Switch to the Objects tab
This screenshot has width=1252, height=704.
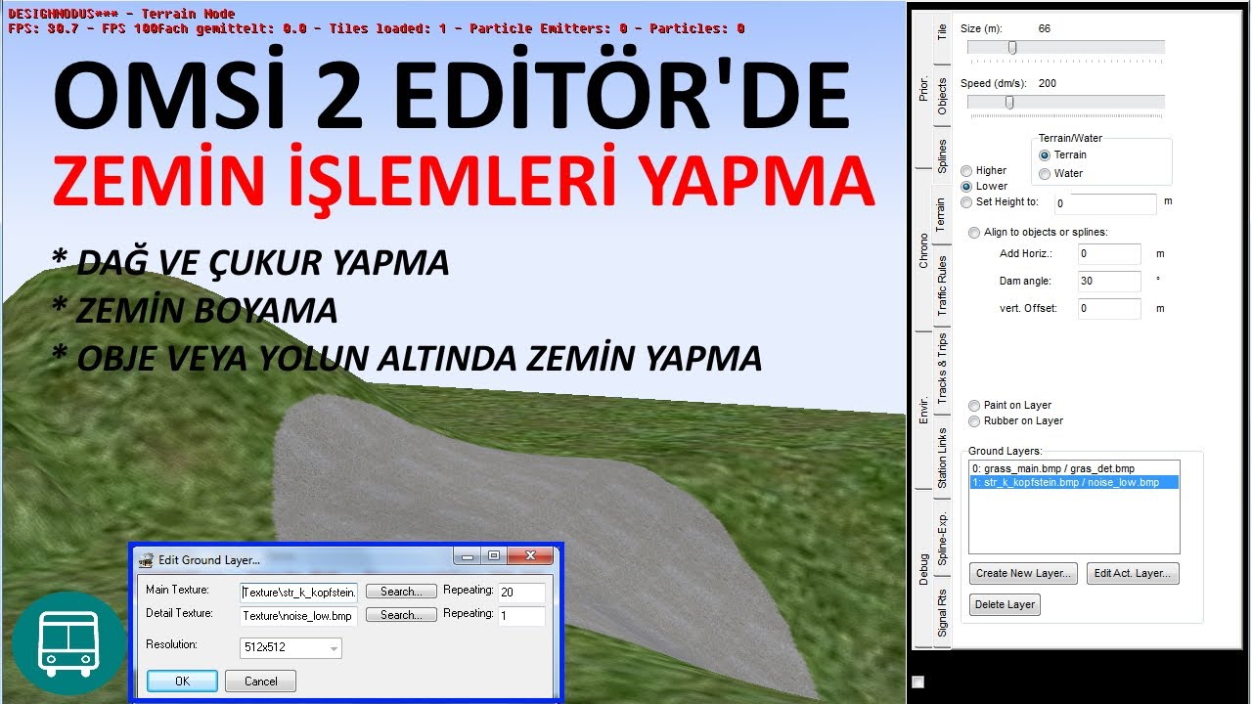pos(942,96)
